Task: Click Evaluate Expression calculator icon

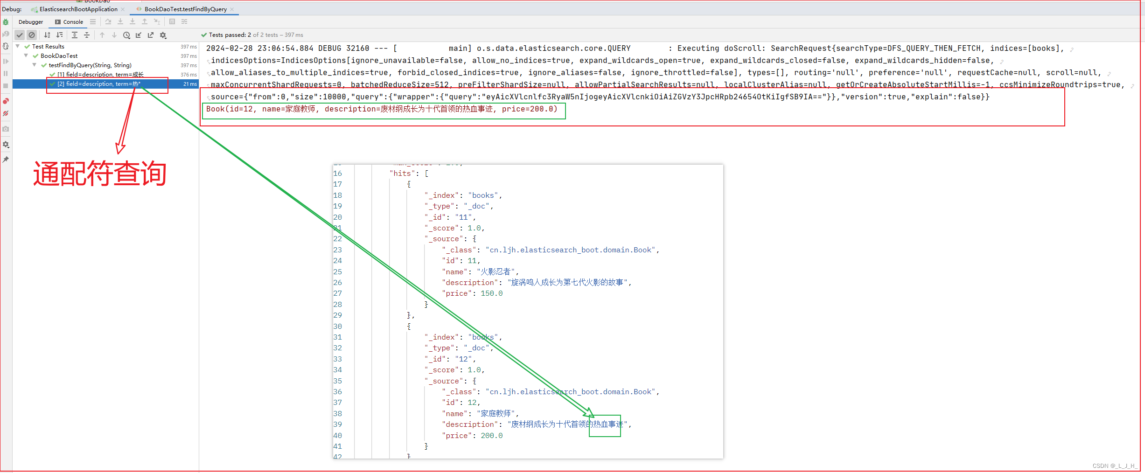Action: [172, 22]
